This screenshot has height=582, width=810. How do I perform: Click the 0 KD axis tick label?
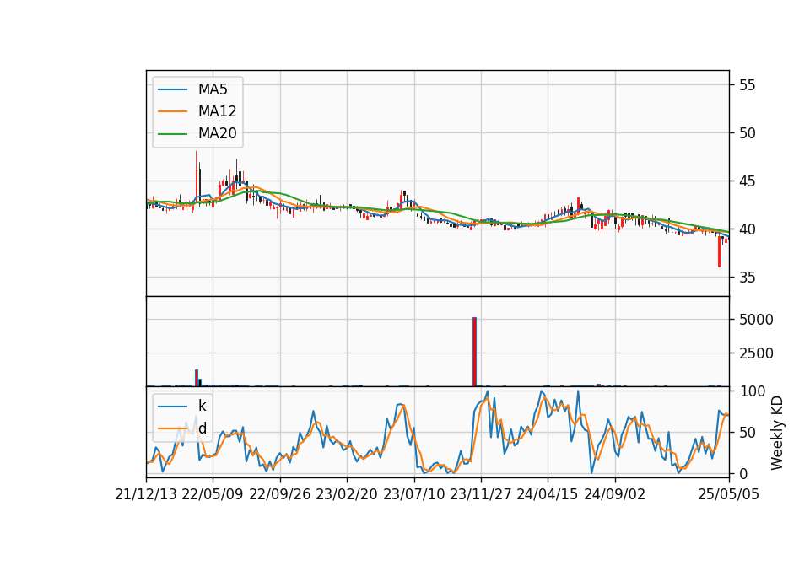[742, 473]
